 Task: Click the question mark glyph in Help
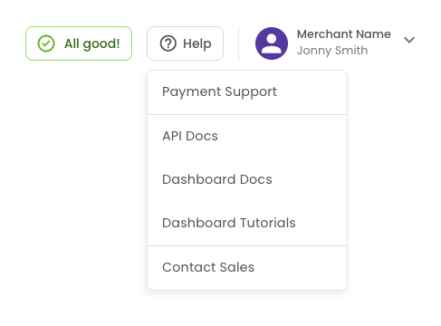pyautogui.click(x=168, y=43)
